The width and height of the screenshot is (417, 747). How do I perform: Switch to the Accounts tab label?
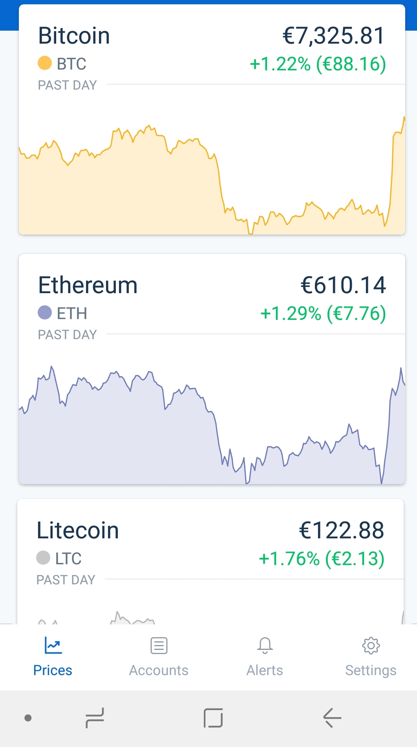[159, 670]
